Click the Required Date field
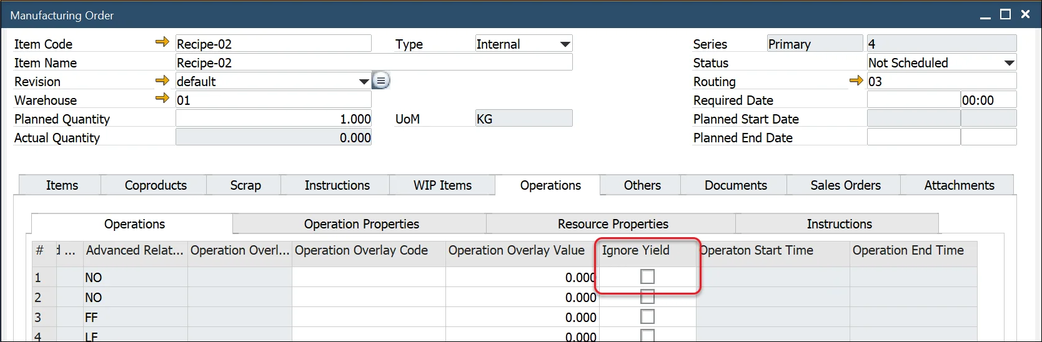1042x342 pixels. click(913, 100)
